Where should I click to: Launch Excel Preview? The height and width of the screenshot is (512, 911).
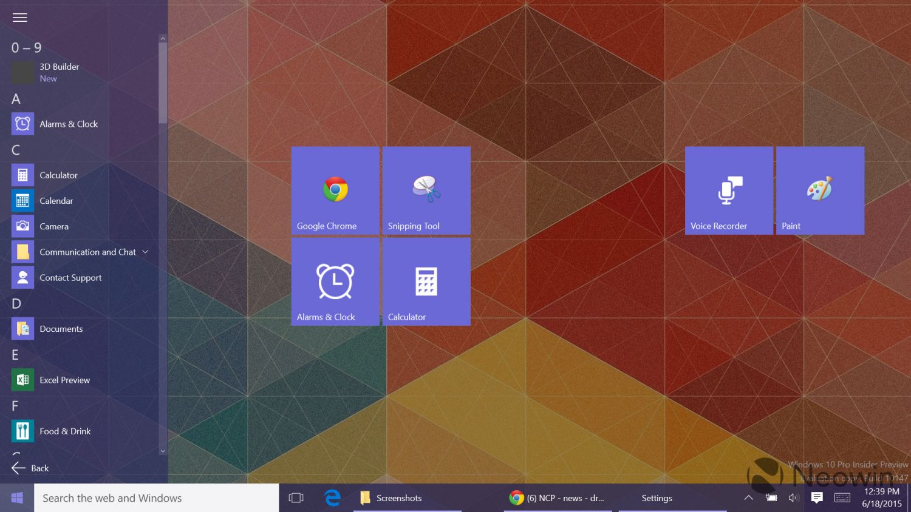coord(50,380)
